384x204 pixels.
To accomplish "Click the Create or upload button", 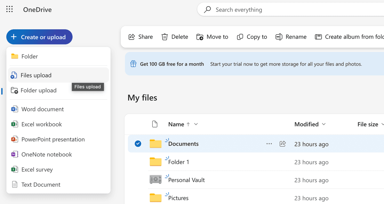I will pos(39,37).
